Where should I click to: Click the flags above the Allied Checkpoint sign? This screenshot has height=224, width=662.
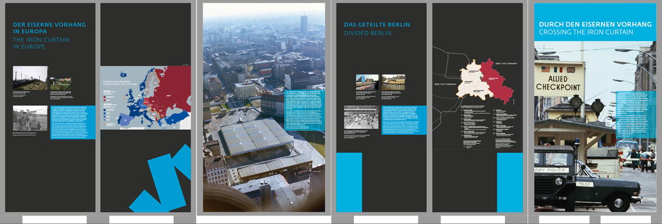(x=558, y=70)
